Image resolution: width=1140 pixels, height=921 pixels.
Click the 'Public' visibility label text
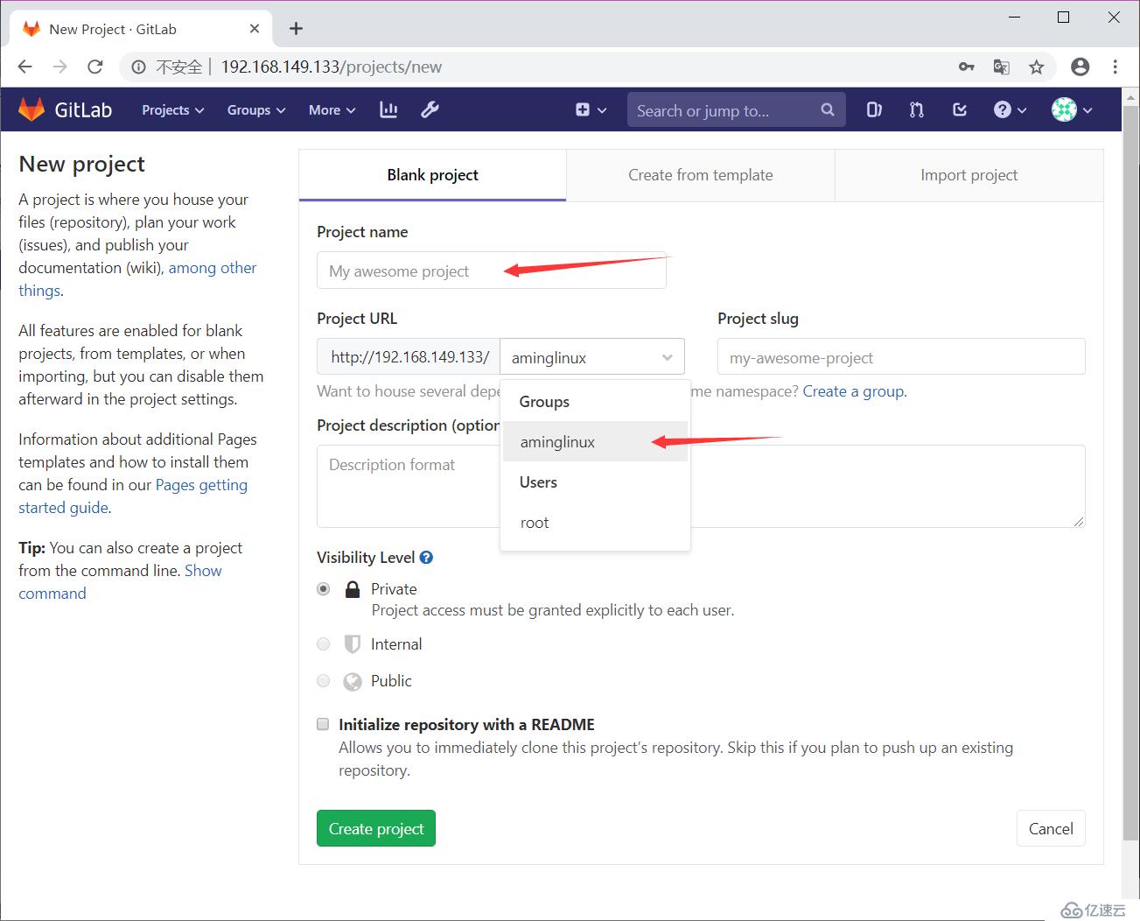[x=391, y=681]
